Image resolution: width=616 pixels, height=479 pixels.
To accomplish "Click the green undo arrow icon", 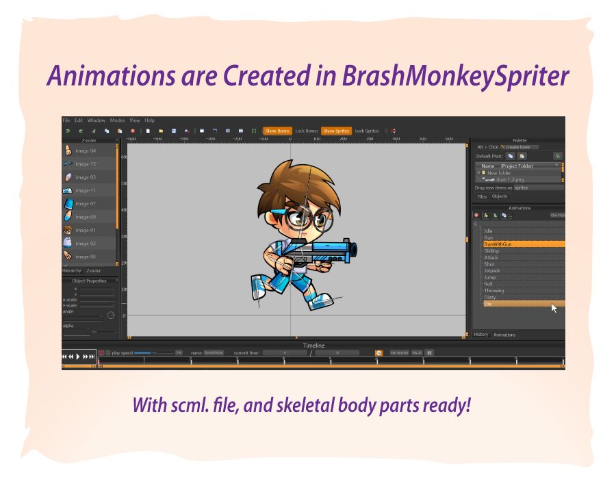I will tap(68, 131).
